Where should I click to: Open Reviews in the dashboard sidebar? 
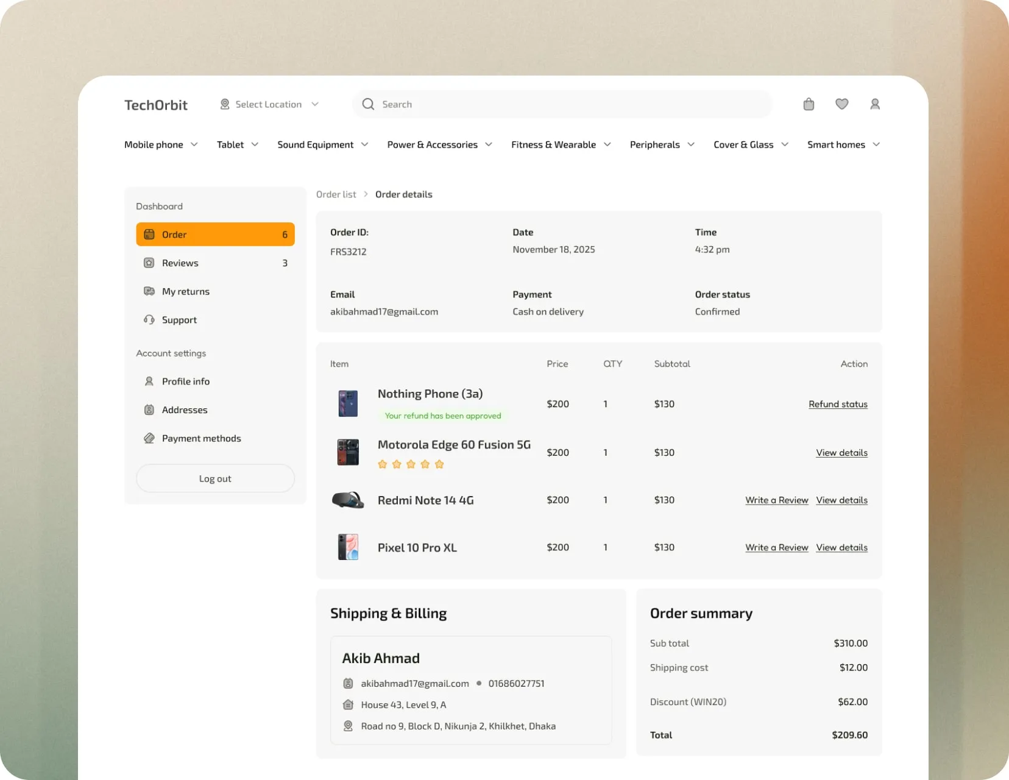(x=180, y=263)
